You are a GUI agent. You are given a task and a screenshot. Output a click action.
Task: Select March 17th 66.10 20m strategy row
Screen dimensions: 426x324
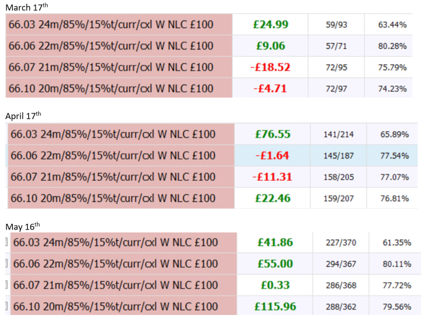(111, 89)
